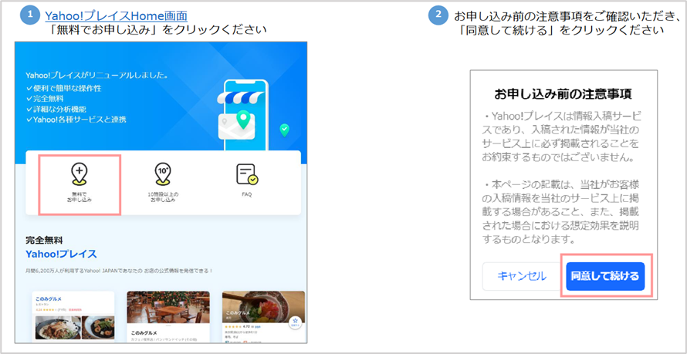Click the 無料でお申し込み map pin icon
687x354 pixels.
(x=80, y=175)
